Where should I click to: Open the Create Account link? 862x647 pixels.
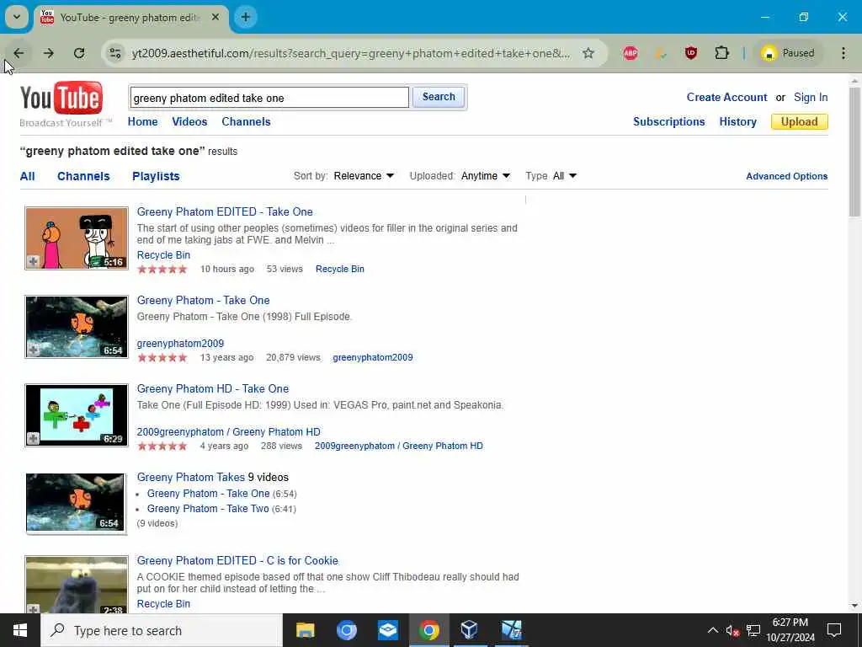click(726, 98)
